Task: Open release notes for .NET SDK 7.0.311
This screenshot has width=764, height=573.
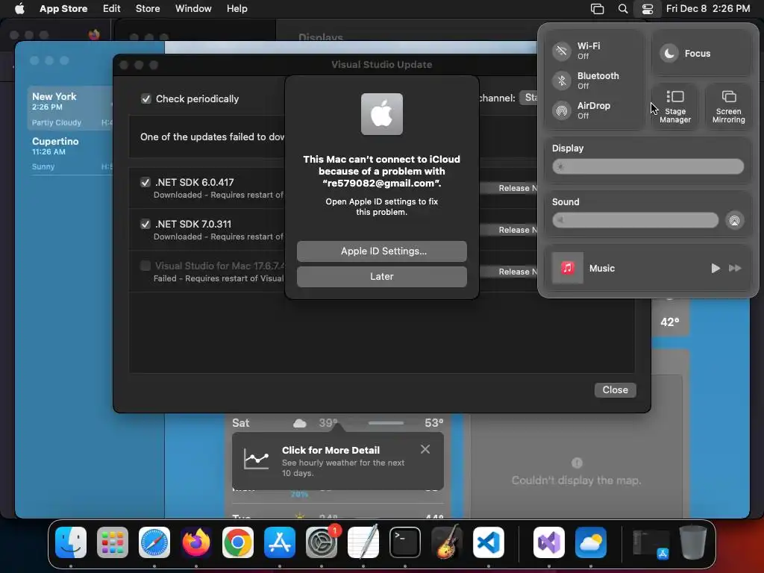Action: pos(509,230)
